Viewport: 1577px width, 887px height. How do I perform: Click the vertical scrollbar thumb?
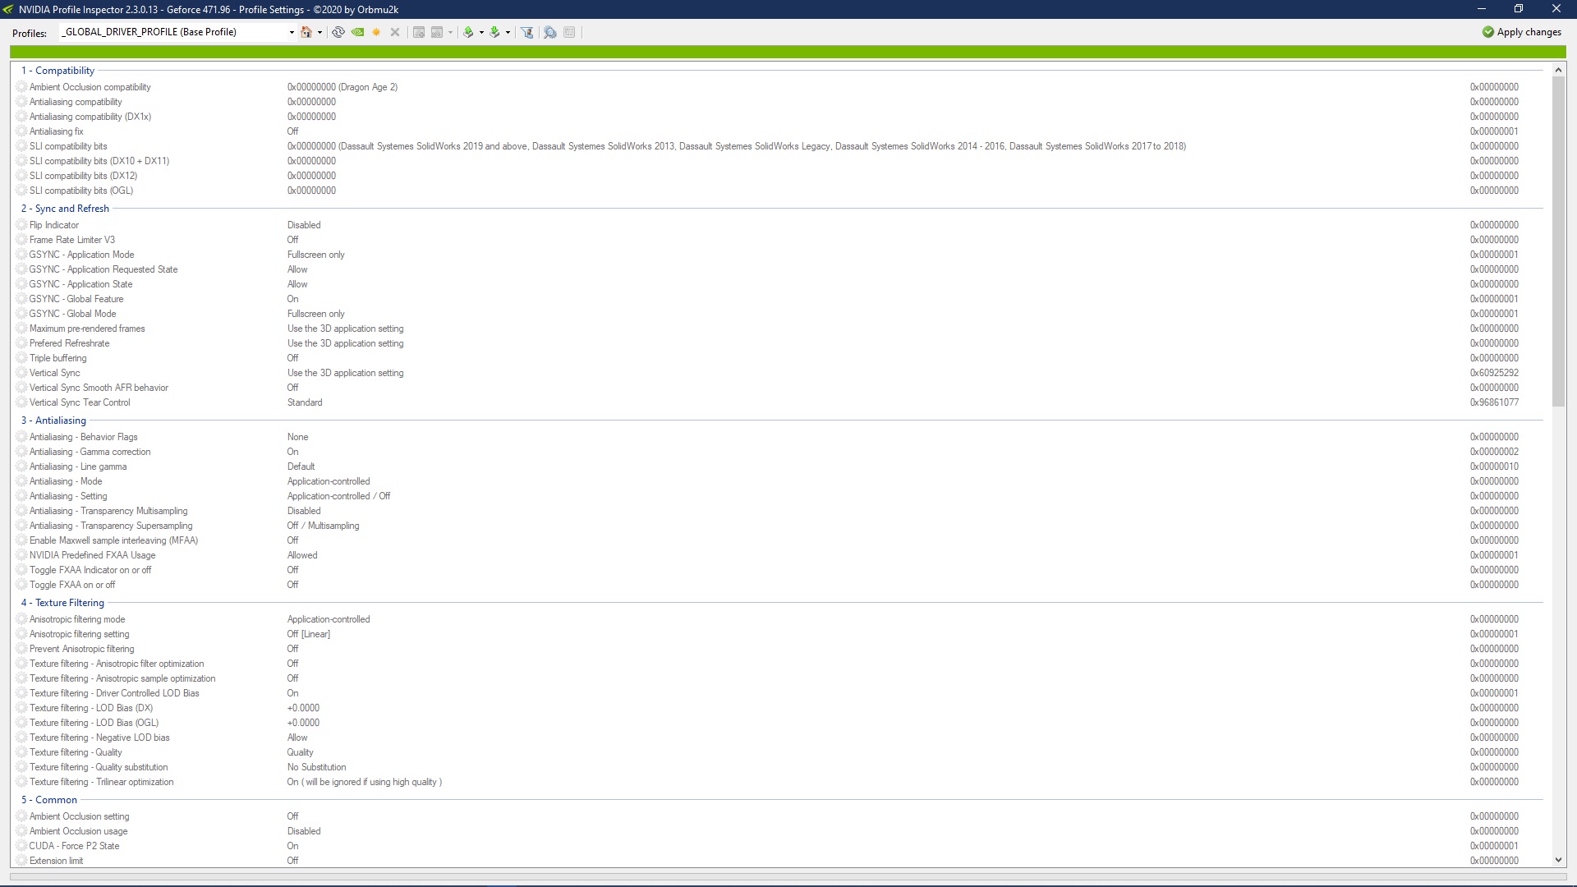click(x=1558, y=241)
